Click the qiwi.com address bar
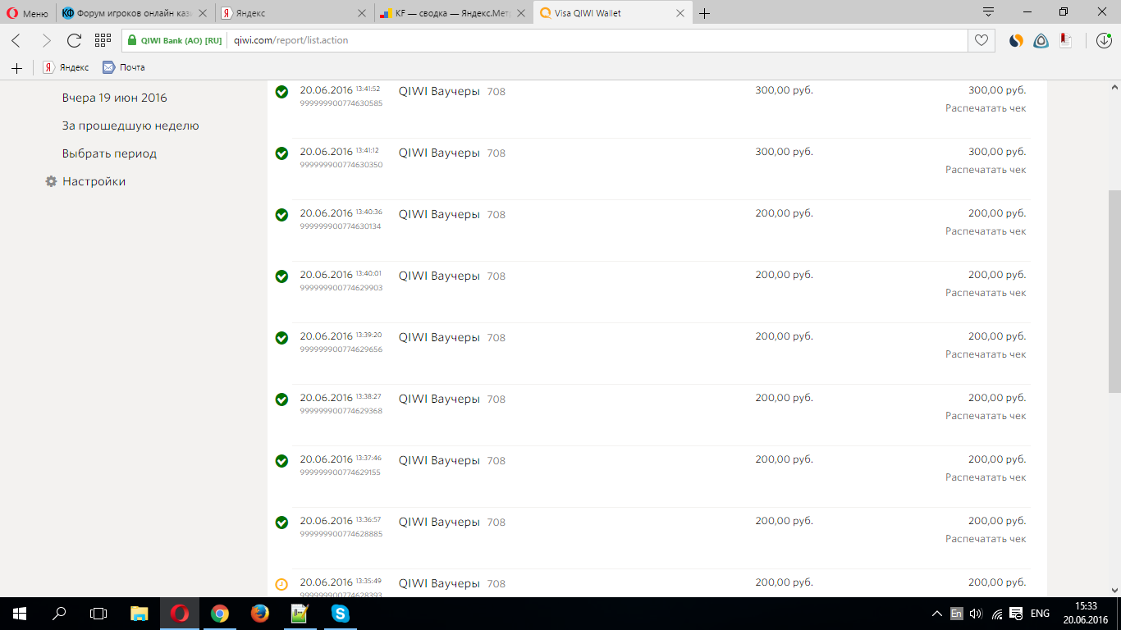Viewport: 1121px width, 630px height. pos(596,40)
